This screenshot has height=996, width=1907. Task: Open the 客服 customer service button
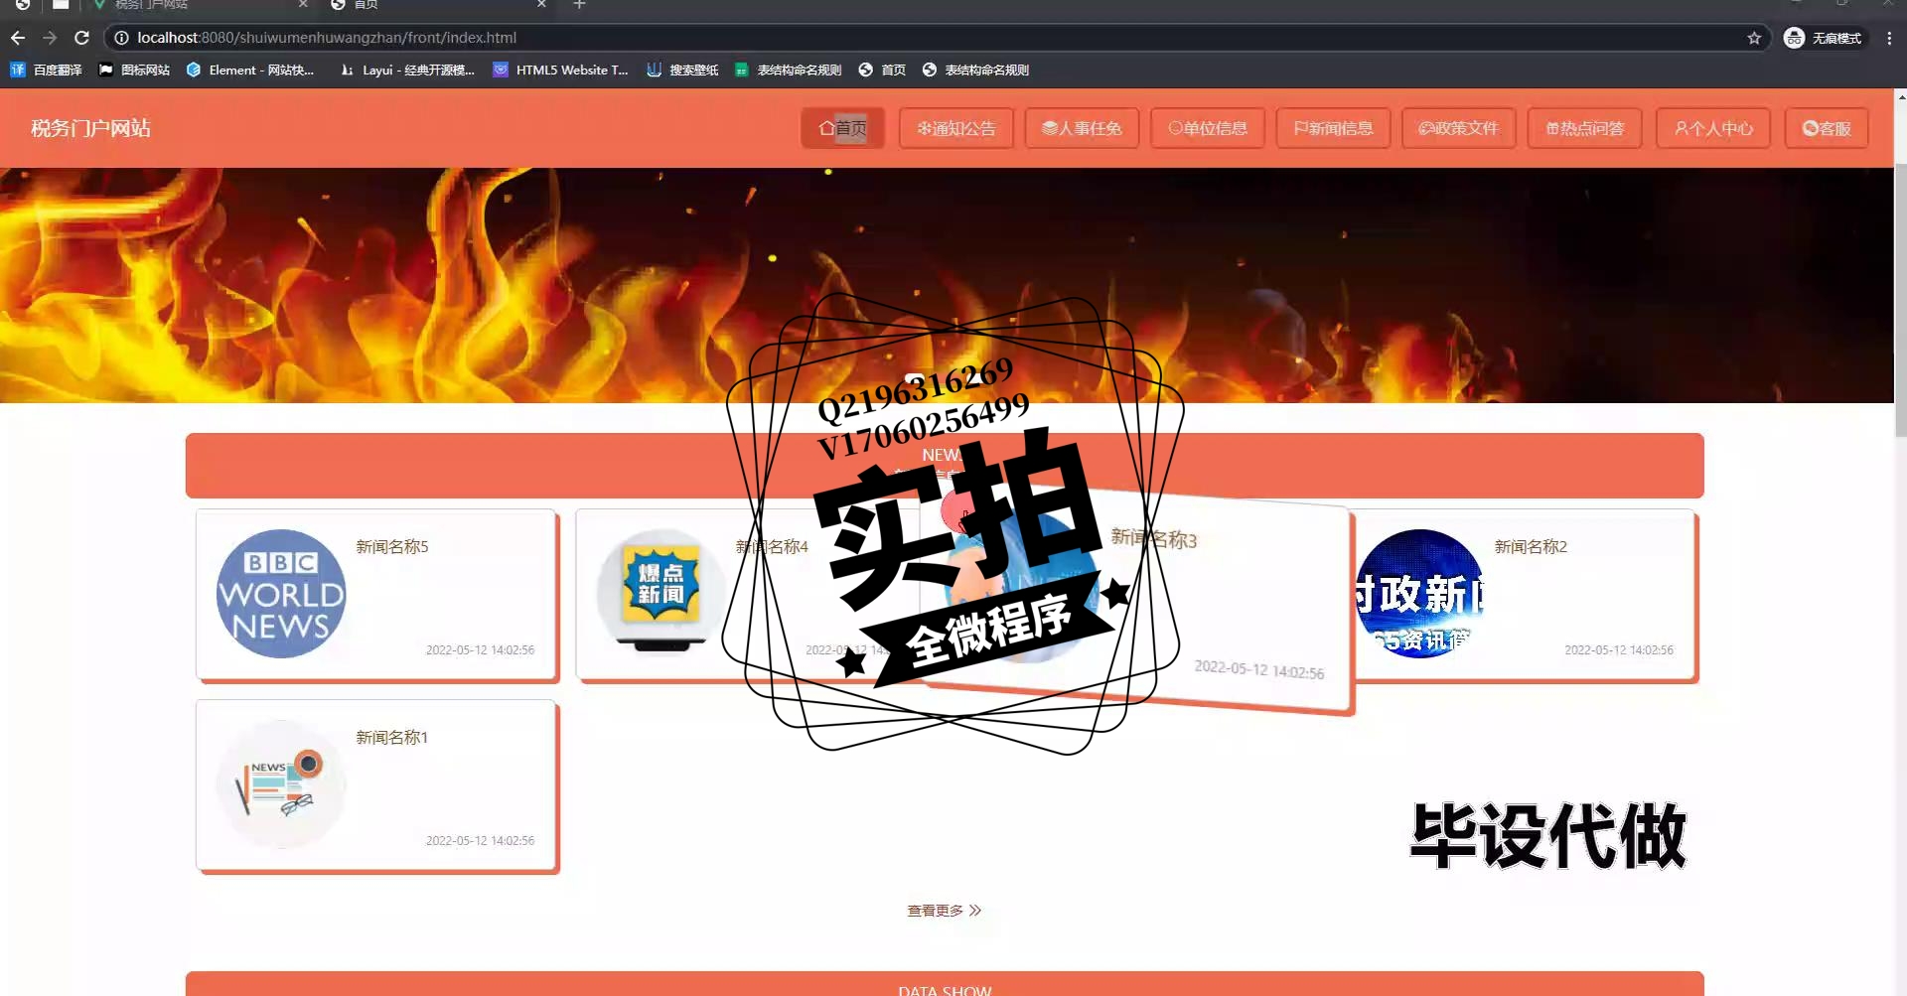(1827, 128)
